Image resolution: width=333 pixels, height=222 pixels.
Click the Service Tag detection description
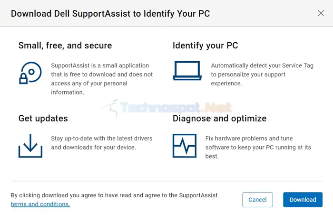pos(262,74)
